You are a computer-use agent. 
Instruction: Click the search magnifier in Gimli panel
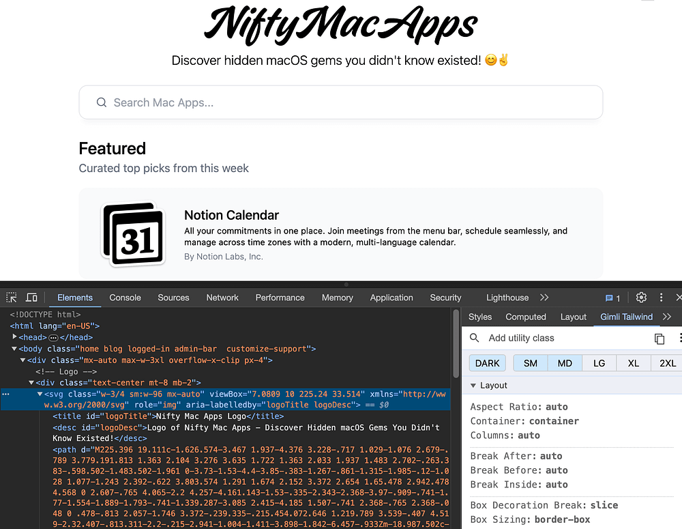point(475,338)
